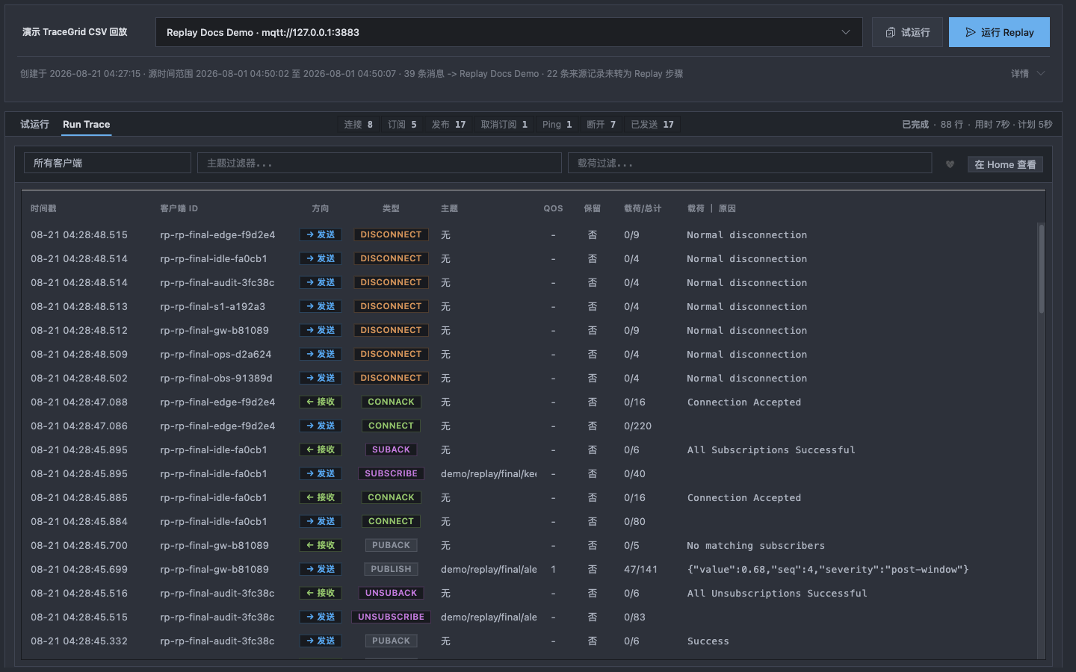Click CONNECT badge in the idle-fa0cb1 row

click(391, 521)
